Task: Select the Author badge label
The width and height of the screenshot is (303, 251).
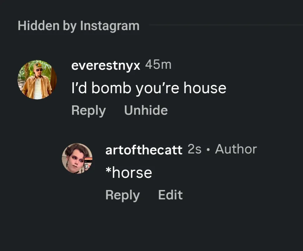Action: [236, 149]
